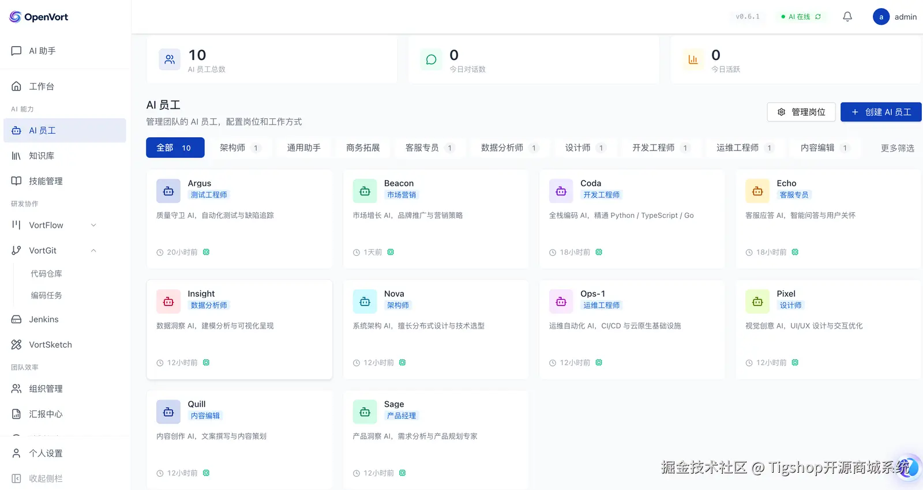Open AI 助手 in the sidebar
The image size is (923, 490).
point(65,51)
